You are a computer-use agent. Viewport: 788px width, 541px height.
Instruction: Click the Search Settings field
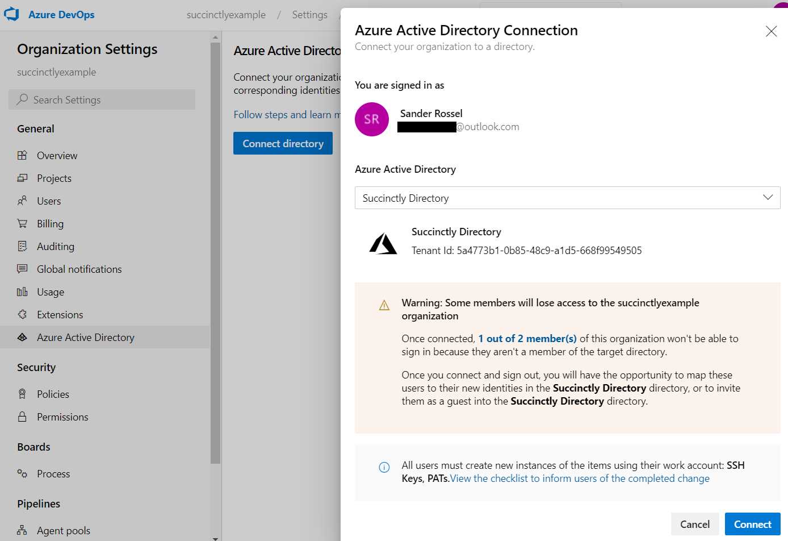point(102,99)
